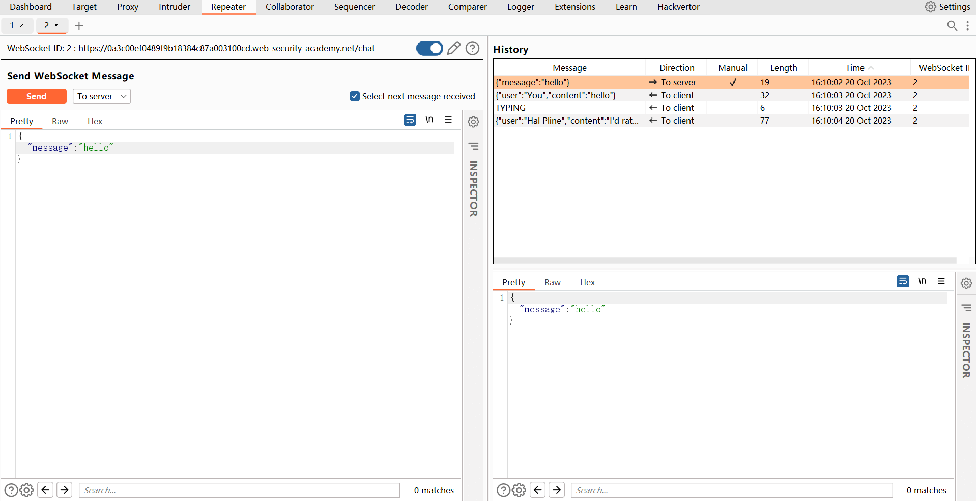
Task: Open search settings gear in the history viewer
Action: pos(519,490)
